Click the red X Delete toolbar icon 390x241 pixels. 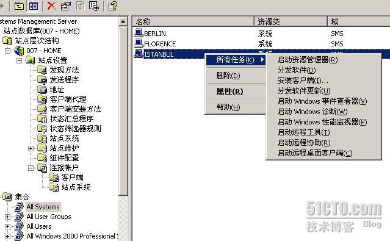51,5
